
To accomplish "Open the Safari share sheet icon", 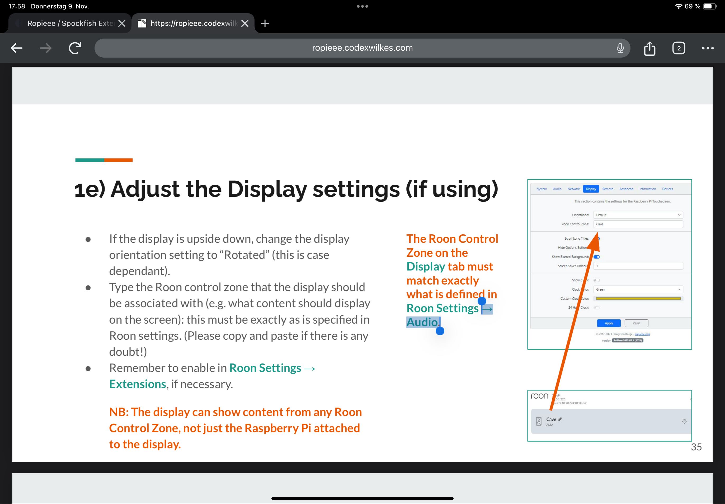I will coord(649,48).
